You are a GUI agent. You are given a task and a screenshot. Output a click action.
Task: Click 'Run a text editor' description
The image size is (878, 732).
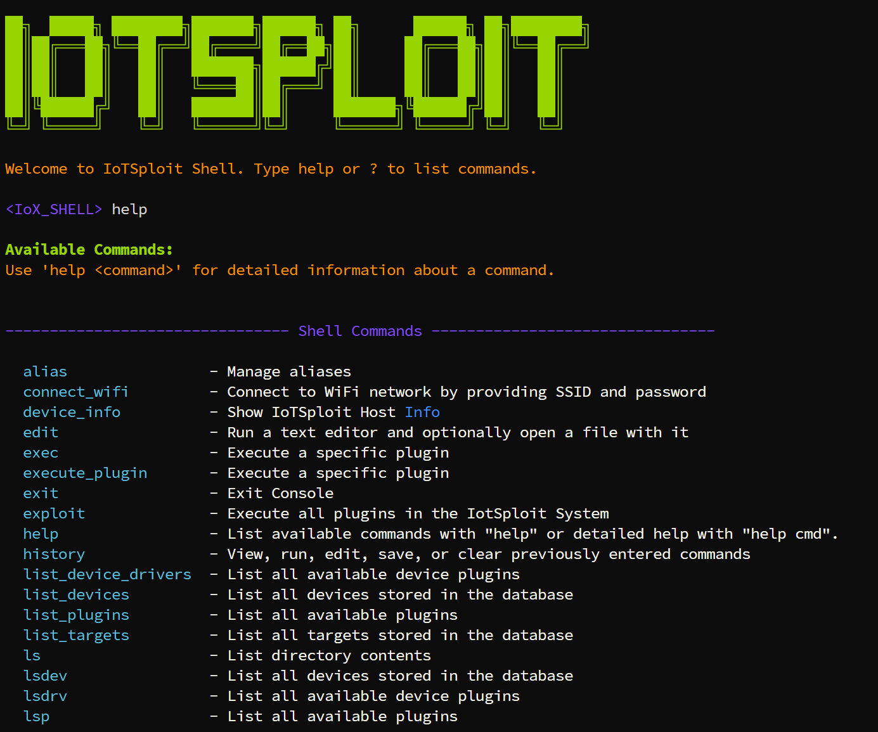(458, 433)
